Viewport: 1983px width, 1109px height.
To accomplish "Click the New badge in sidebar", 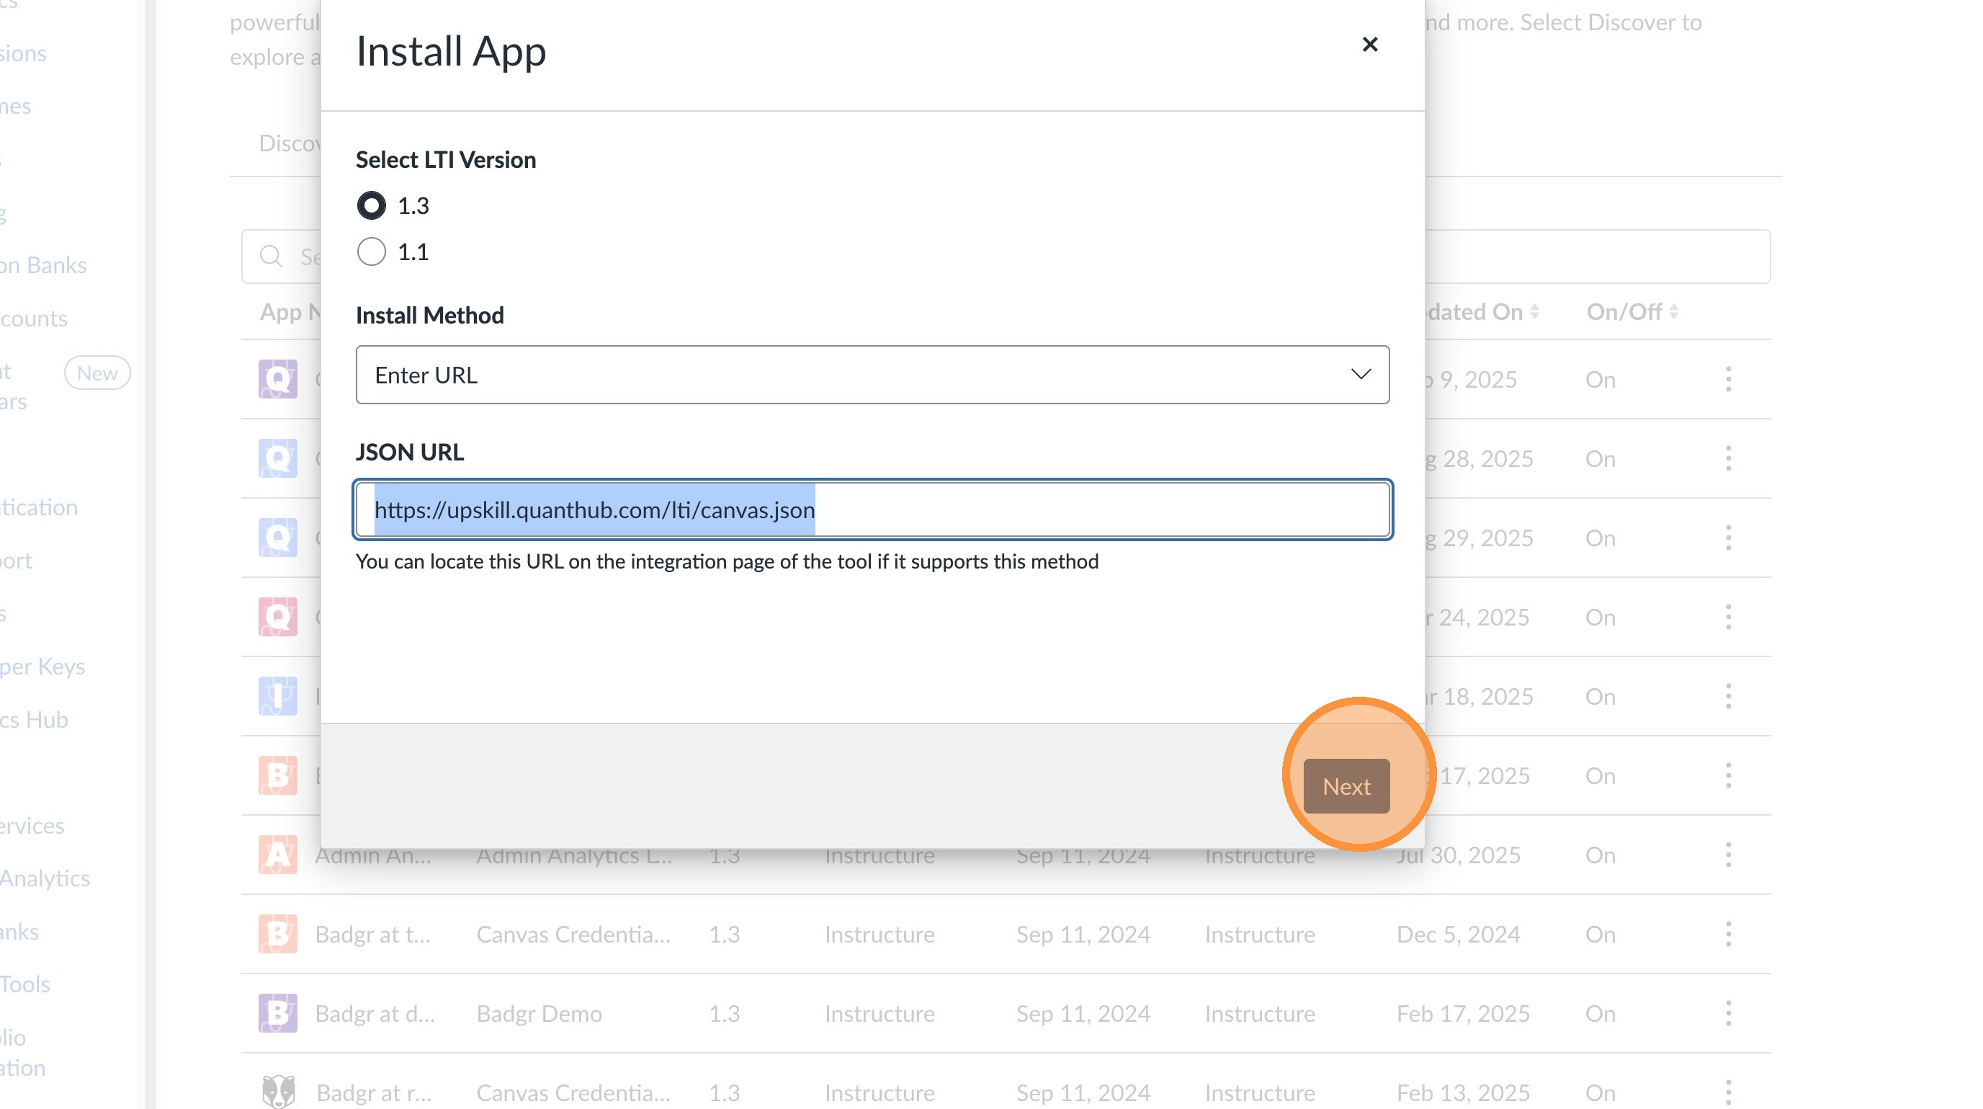I will [97, 373].
